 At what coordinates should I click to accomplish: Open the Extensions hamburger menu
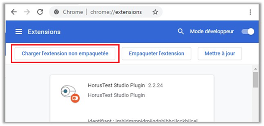(x=19, y=32)
